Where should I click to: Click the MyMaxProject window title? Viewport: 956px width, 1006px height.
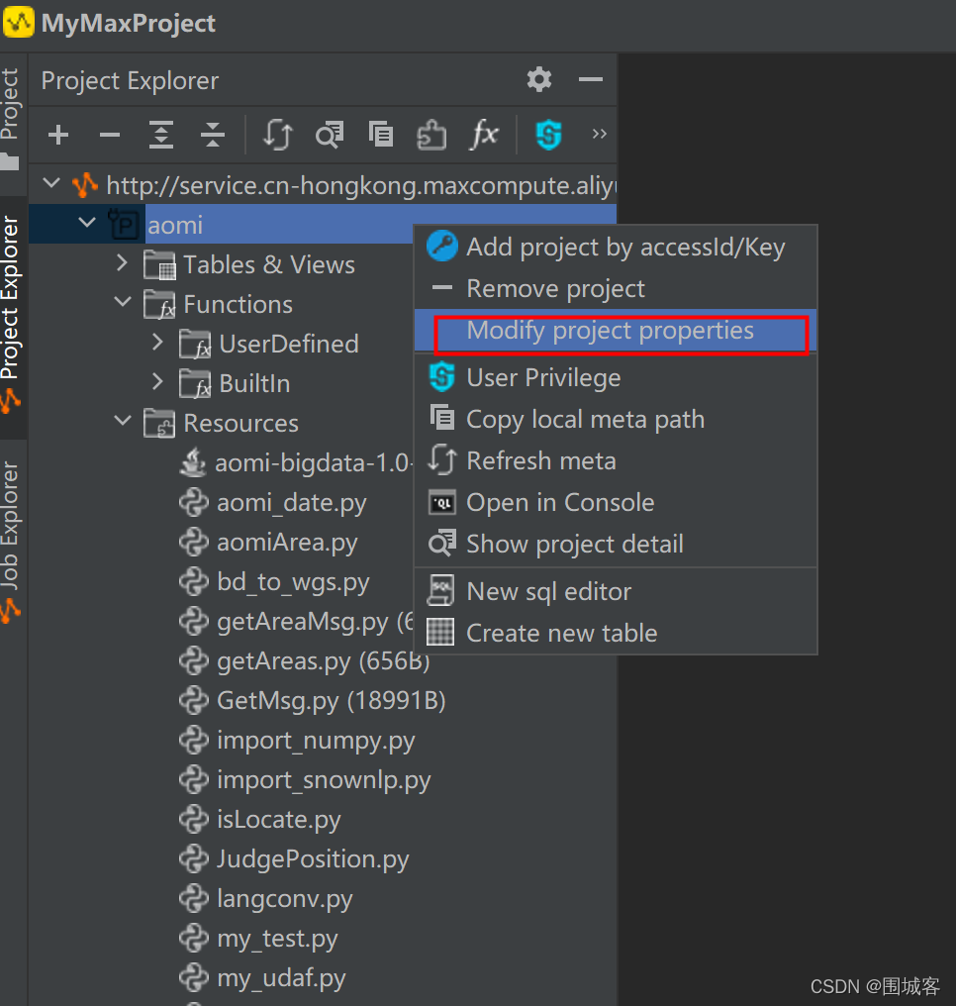(x=129, y=23)
